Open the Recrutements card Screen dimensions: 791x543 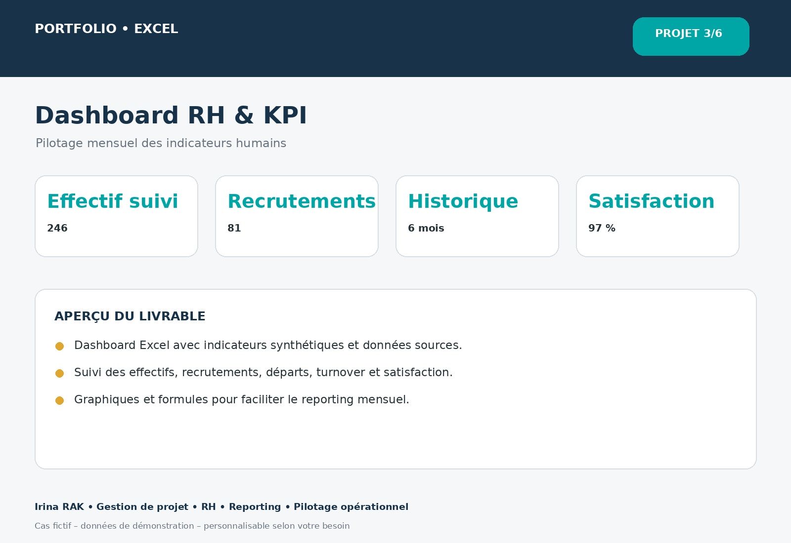tap(297, 216)
